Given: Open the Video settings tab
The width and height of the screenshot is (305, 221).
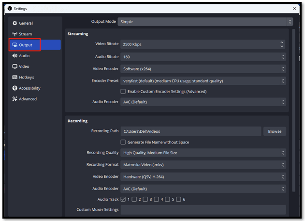Looking at the screenshot, I should tap(35, 66).
